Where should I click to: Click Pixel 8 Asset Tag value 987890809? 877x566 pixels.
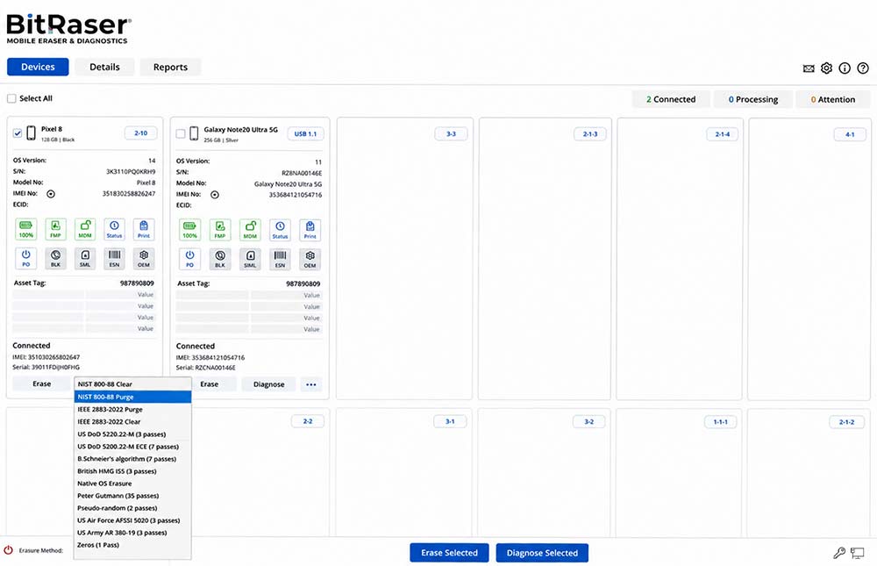137,283
